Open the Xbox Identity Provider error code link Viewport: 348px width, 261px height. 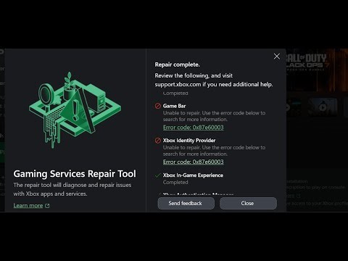(x=193, y=162)
